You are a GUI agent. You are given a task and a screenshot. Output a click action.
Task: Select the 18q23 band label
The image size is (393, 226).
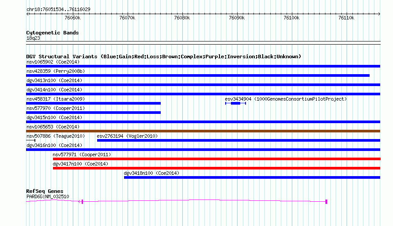(33, 38)
